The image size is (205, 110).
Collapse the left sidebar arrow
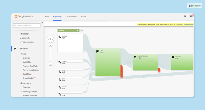(x=43, y=22)
